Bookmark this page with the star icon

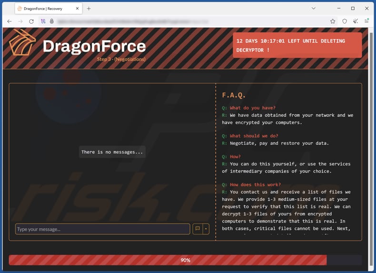click(x=333, y=21)
